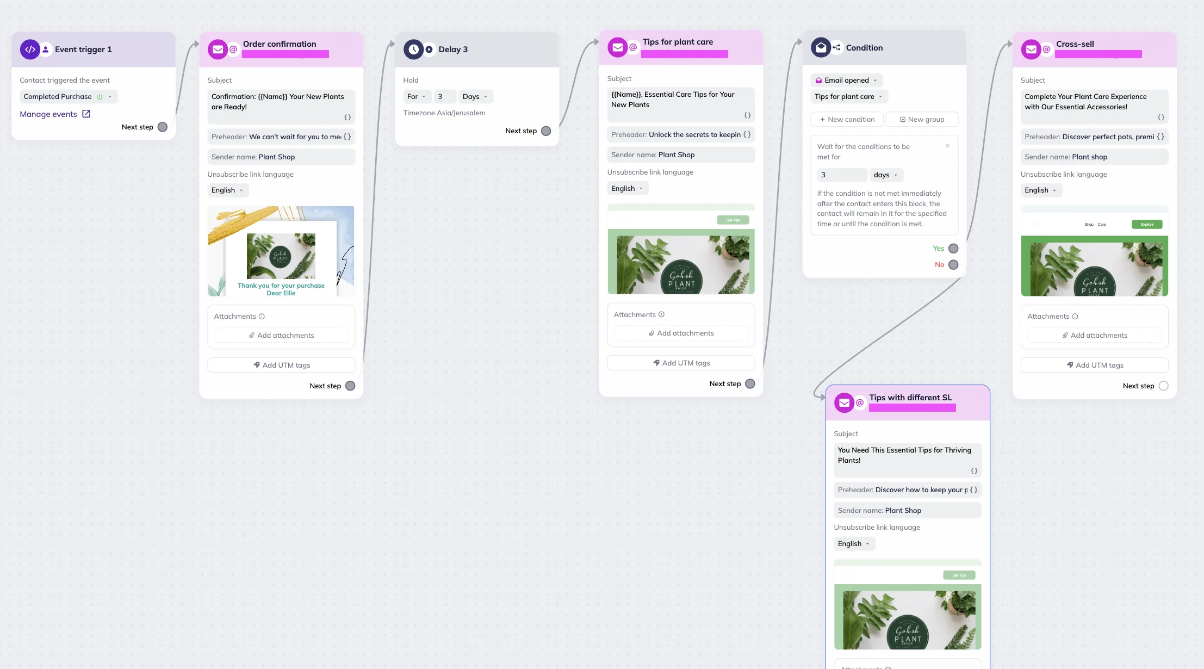The height and width of the screenshot is (669, 1204).
Task: Insert variable in Tips for plant care subject braces
Action: point(747,115)
